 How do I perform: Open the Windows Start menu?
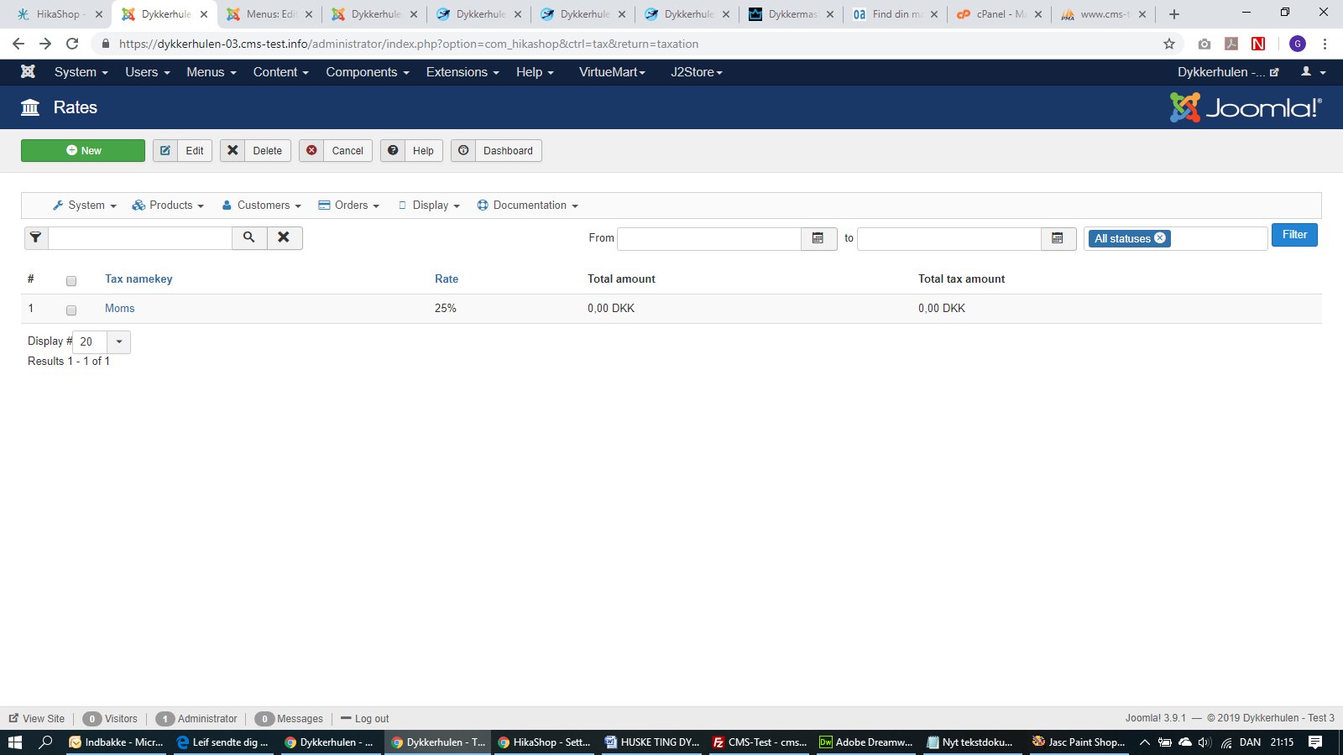pos(14,742)
